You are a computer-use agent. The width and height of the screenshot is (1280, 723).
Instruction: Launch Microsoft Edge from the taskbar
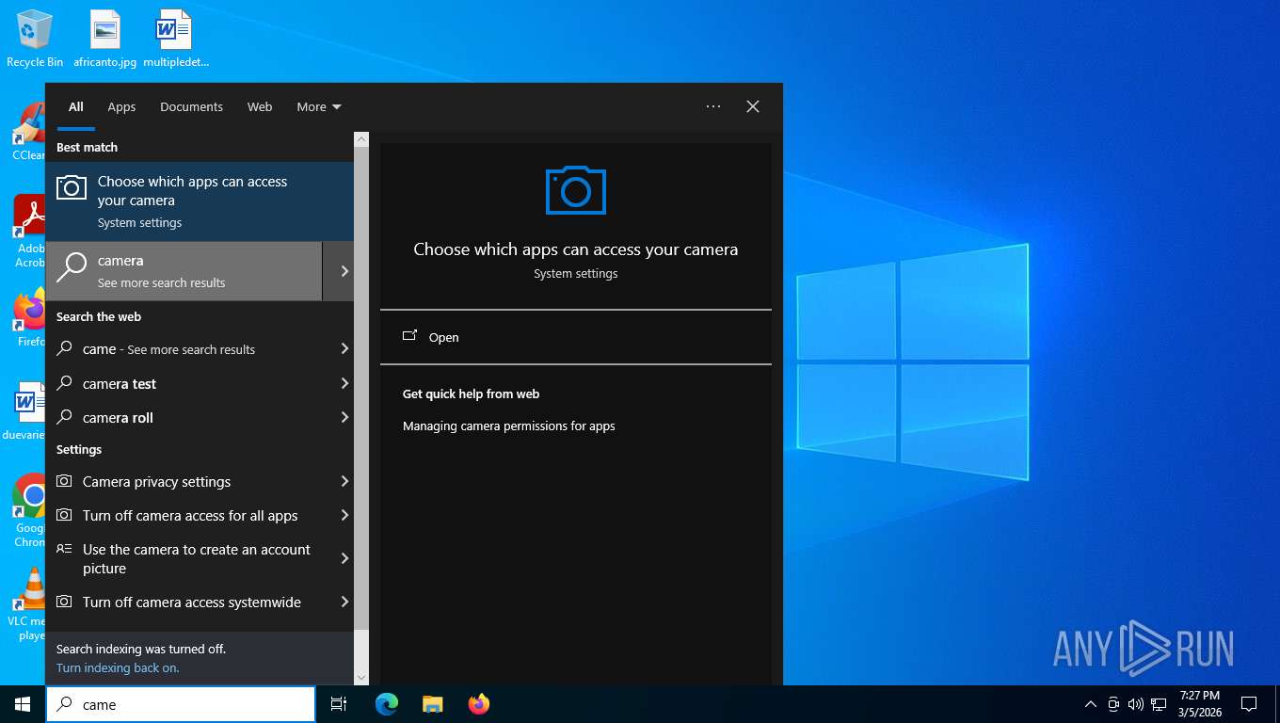tap(387, 704)
